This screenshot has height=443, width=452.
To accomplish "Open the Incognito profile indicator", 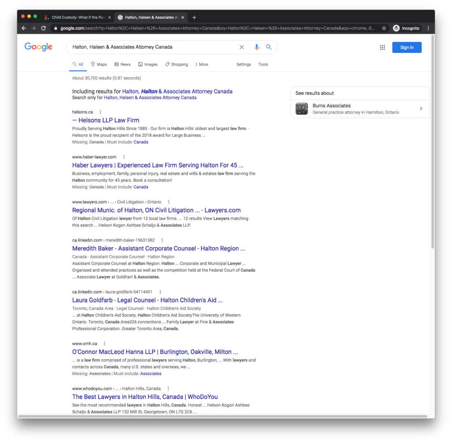I will (407, 28).
